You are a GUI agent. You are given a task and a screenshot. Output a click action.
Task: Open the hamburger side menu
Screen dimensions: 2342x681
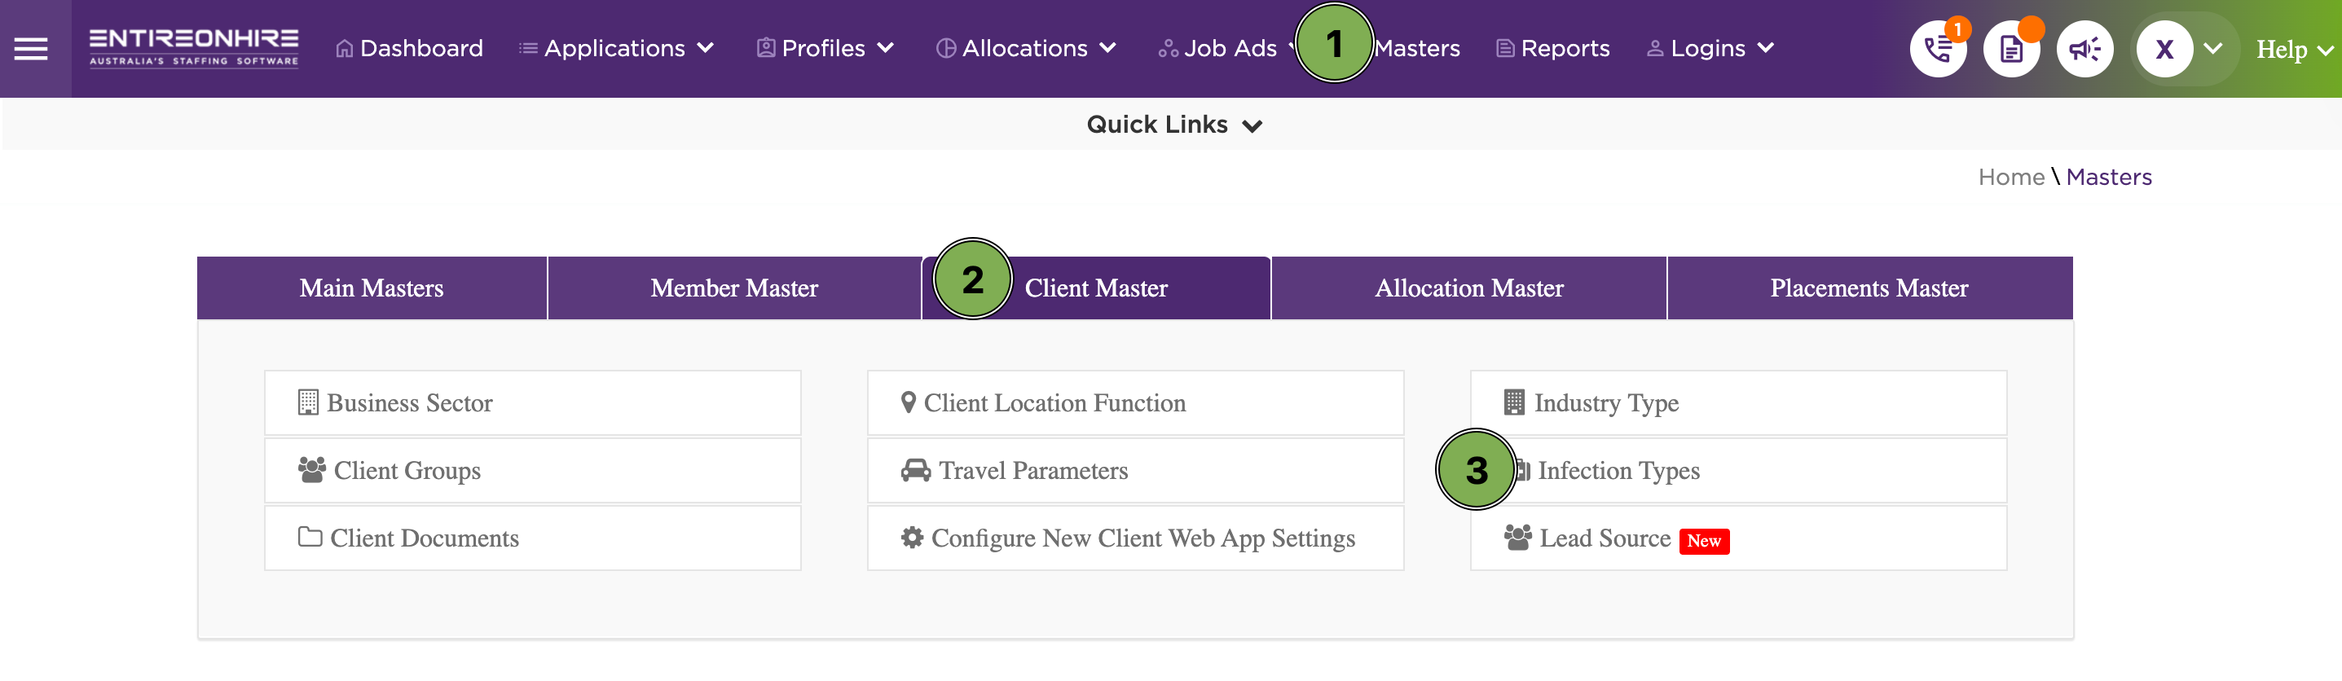(31, 48)
